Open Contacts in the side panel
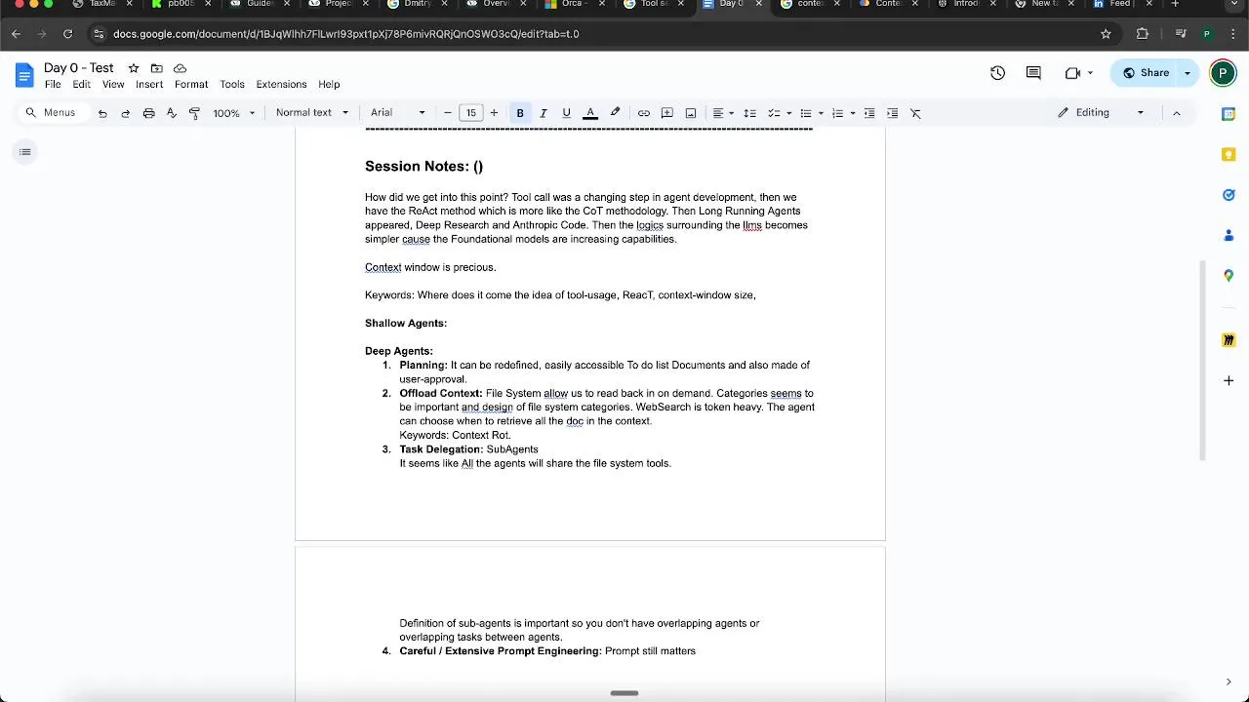This screenshot has width=1249, height=702. coord(1229,235)
